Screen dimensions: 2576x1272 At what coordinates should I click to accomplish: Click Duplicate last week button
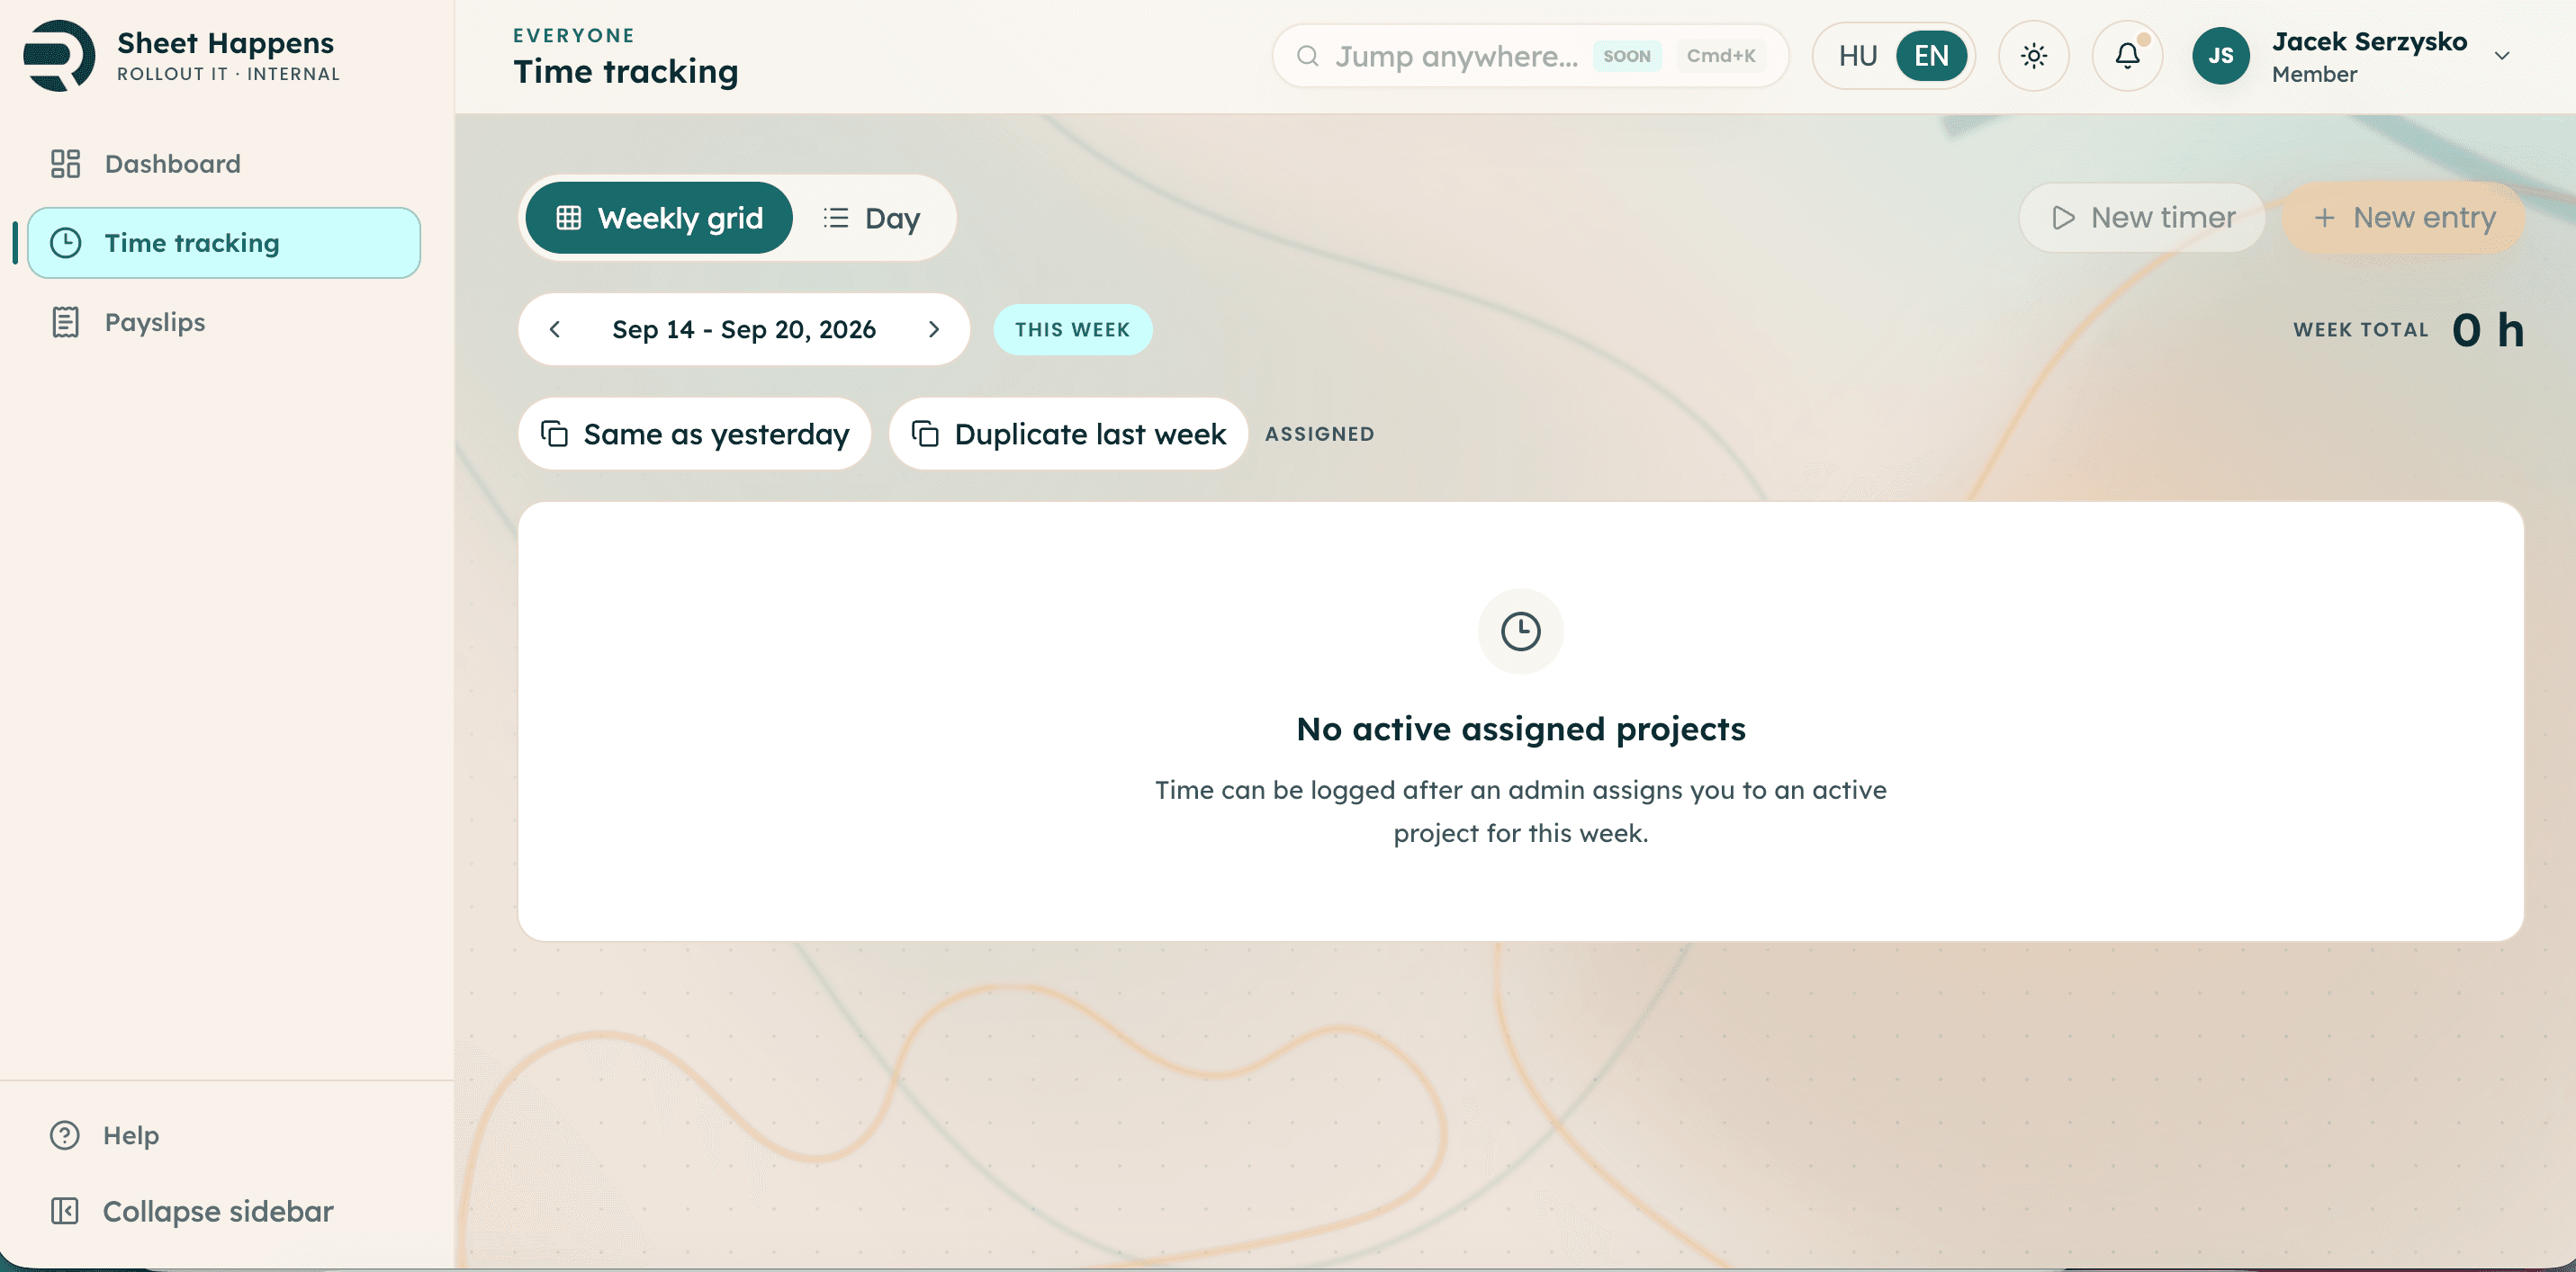[x=1068, y=434]
